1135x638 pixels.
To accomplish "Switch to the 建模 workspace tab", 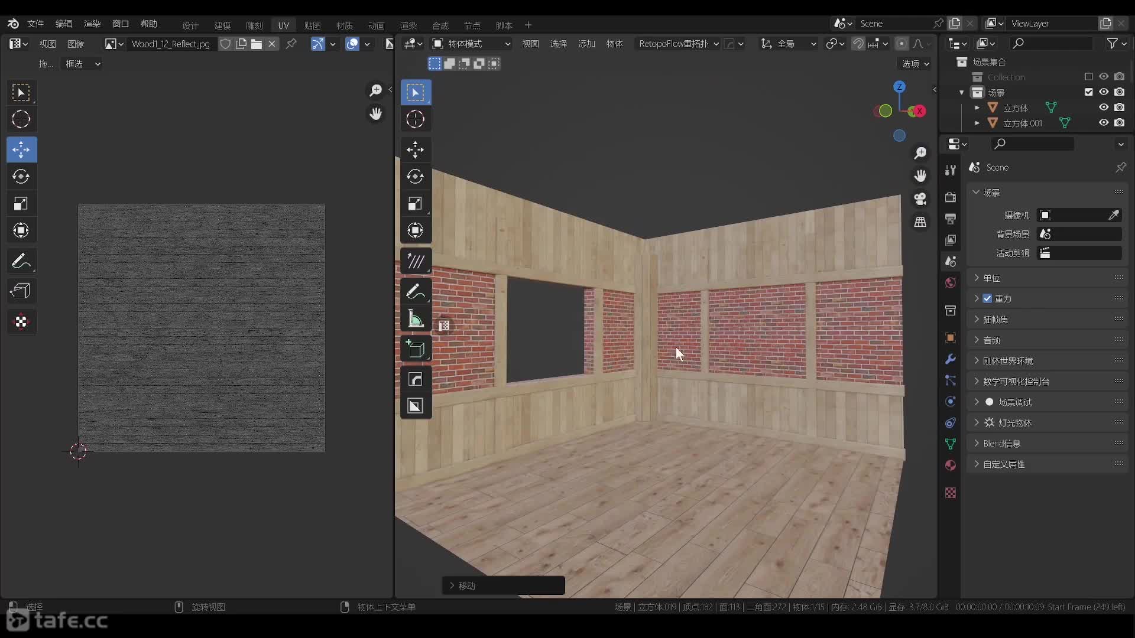I will click(x=222, y=25).
